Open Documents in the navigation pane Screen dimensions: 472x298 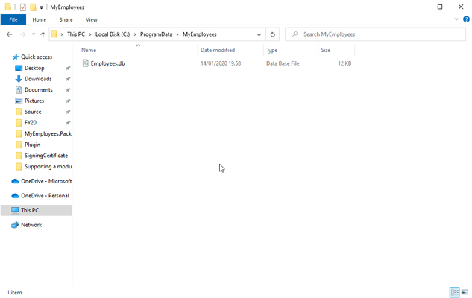39,90
